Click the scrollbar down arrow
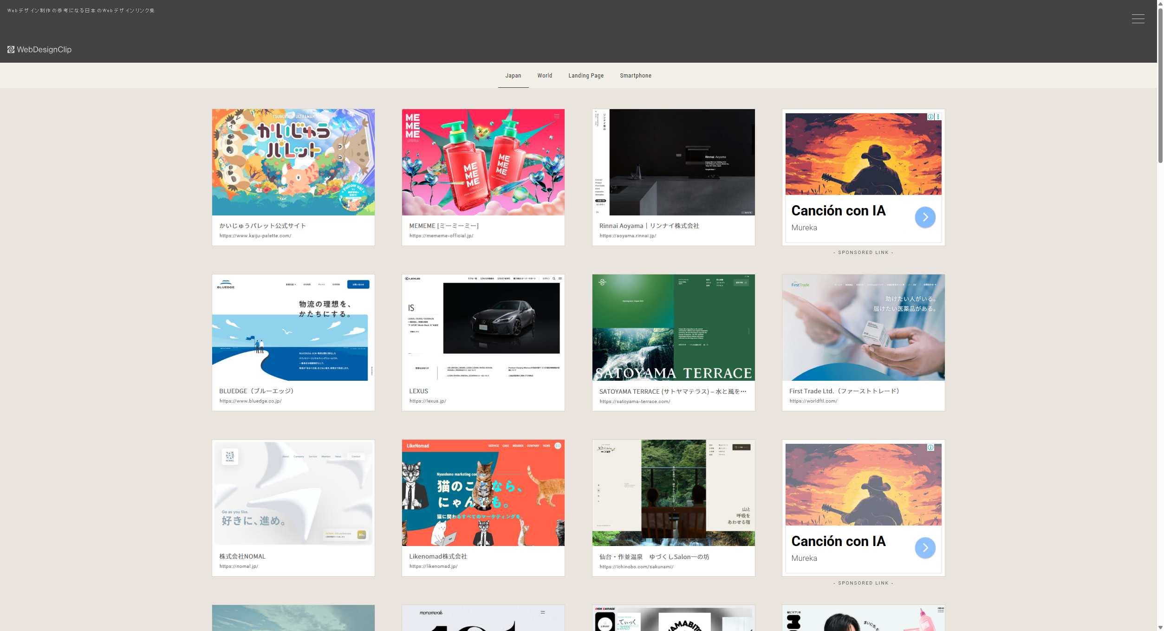Screen dimensions: 1164x631 [x=1160, y=628]
